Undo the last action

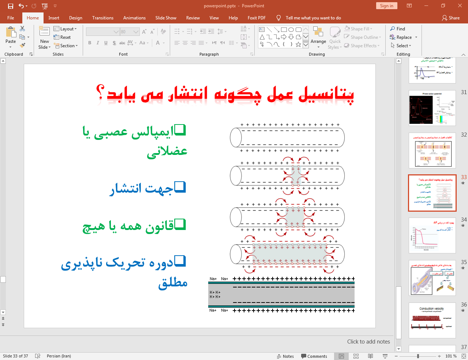pos(21,6)
